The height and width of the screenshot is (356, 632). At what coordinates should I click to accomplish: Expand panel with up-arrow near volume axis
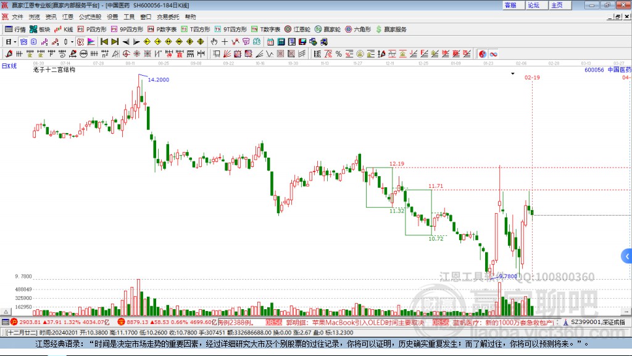click(6, 312)
